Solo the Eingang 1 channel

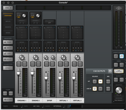(19, 64)
